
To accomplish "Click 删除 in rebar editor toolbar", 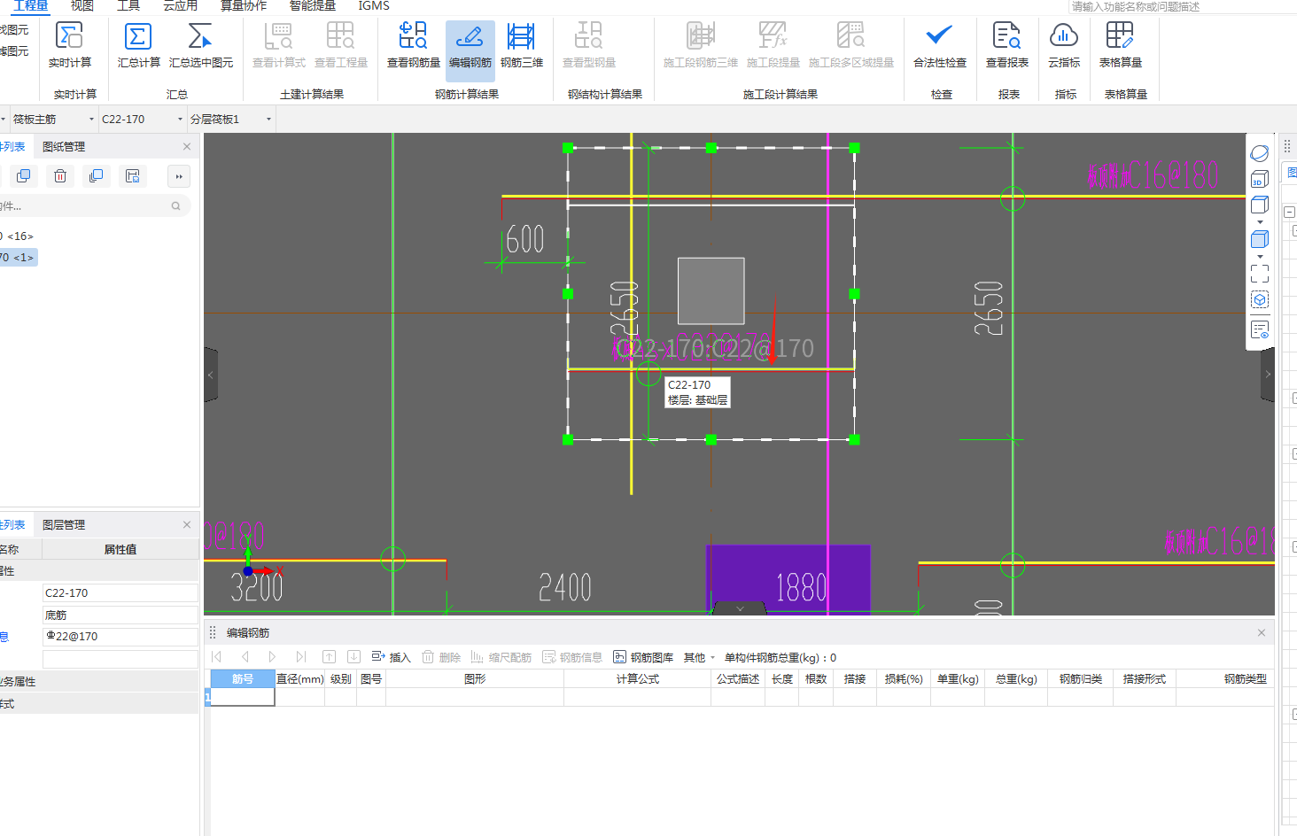I will [x=441, y=657].
